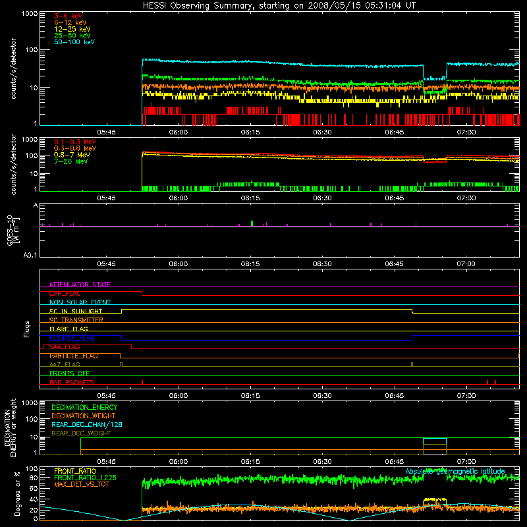Click the green 7-20 MeV legend label

coord(71,161)
